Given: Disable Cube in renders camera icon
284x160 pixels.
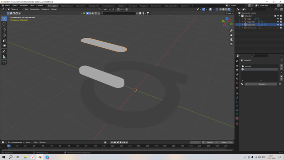Looking at the screenshot, I should (281, 19).
